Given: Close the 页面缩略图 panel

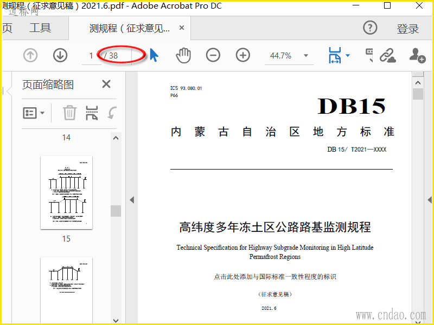Looking at the screenshot, I should pyautogui.click(x=106, y=84).
